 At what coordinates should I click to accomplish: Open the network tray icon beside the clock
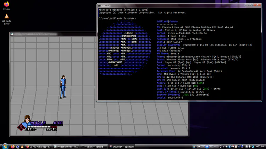point(253,147)
